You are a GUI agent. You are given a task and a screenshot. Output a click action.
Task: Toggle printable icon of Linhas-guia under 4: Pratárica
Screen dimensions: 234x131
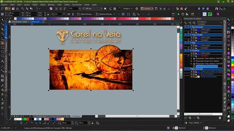tap(194, 53)
